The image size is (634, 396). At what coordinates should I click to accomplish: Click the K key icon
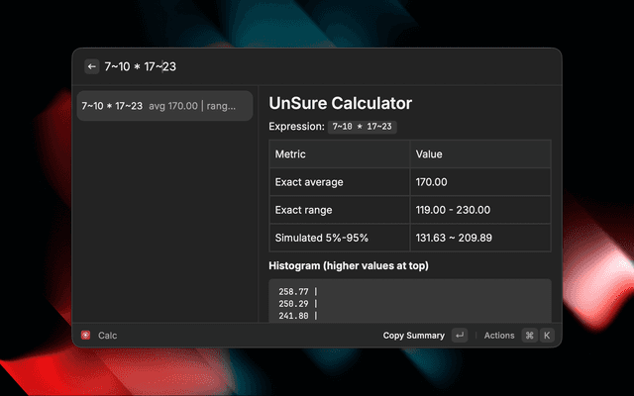[546, 336]
